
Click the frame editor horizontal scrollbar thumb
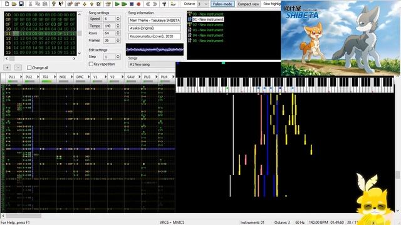click(x=12, y=59)
